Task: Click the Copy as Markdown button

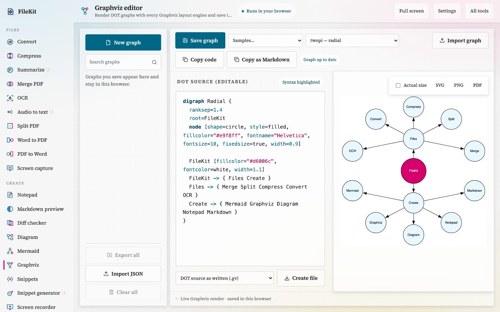Action: tap(262, 60)
